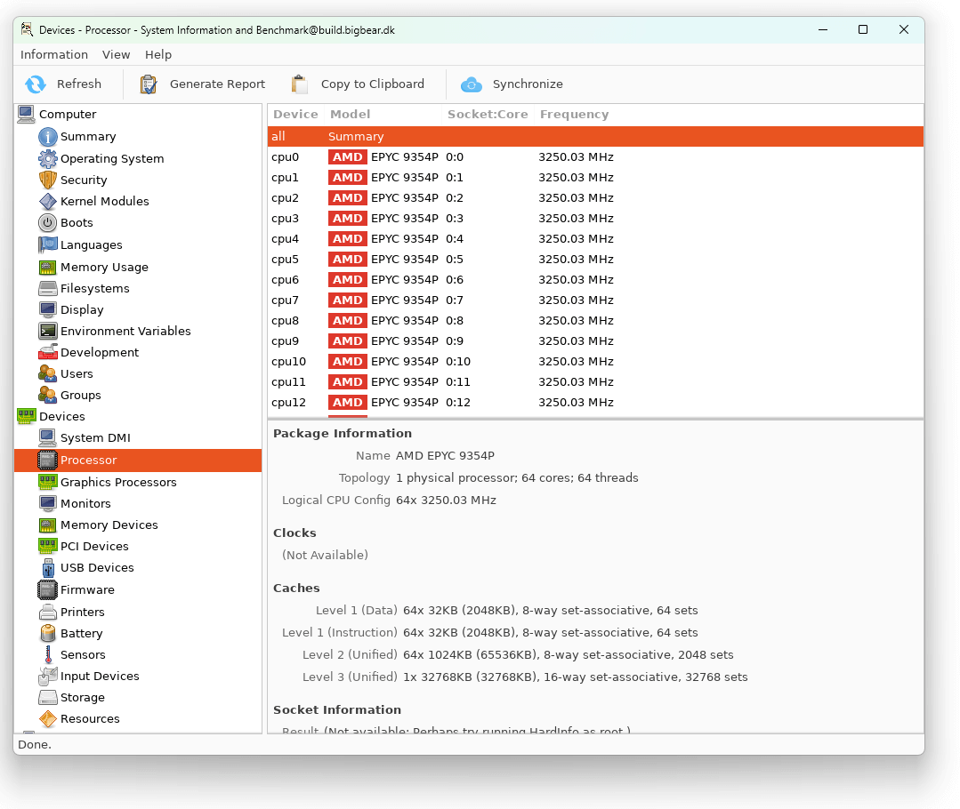Screen dimensions: 960x809
Task: Click the Refresh arrows icon
Action: (36, 84)
